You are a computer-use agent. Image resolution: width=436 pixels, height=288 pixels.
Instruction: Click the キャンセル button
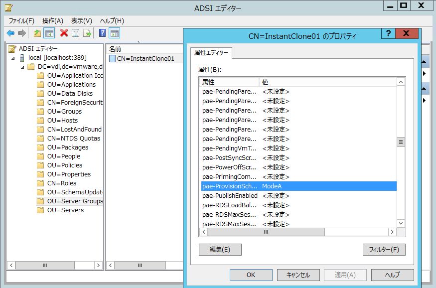tap(298, 275)
